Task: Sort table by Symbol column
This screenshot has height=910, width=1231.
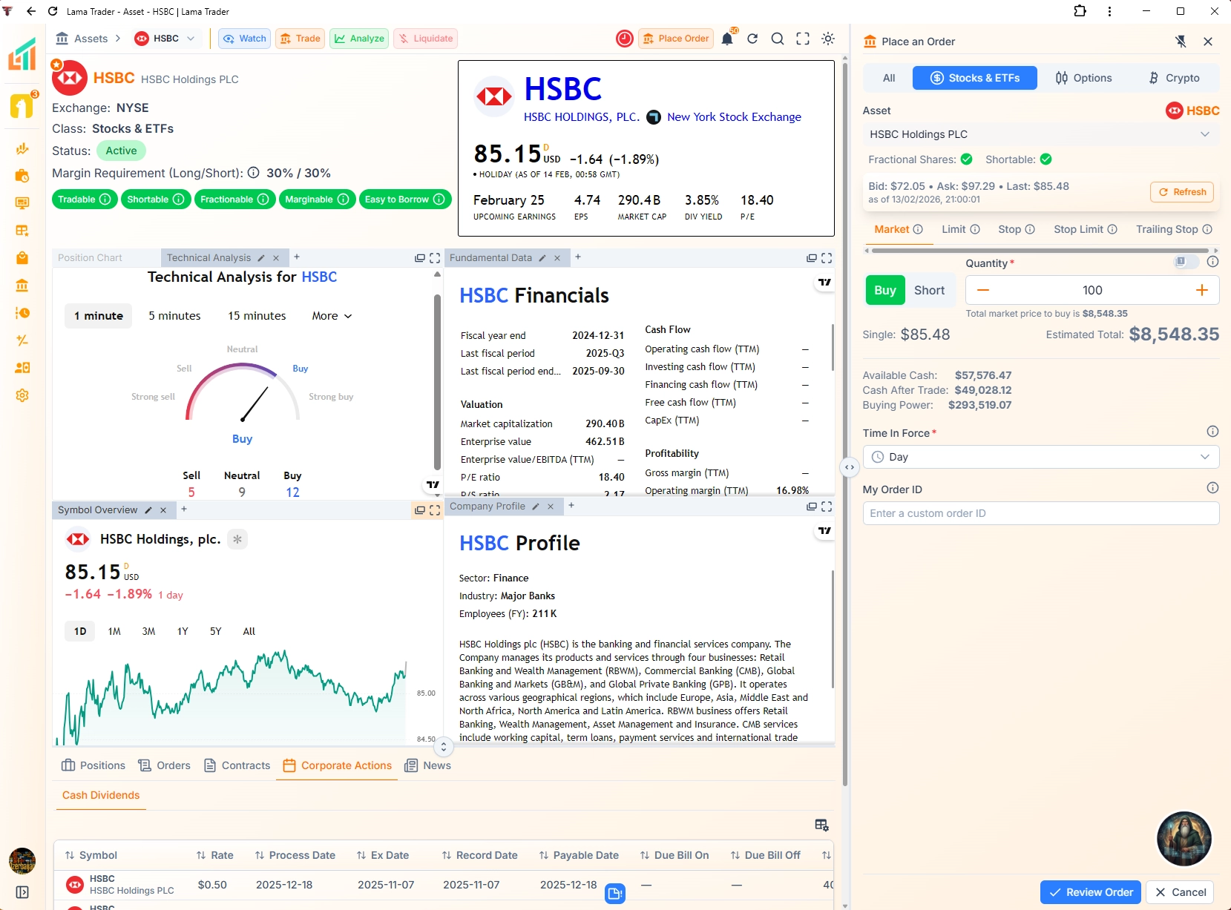Action: 91,855
